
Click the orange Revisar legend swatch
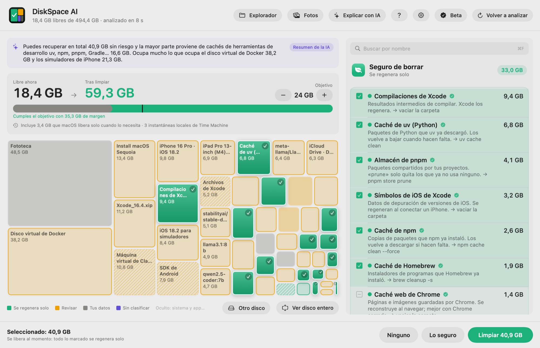click(57, 308)
